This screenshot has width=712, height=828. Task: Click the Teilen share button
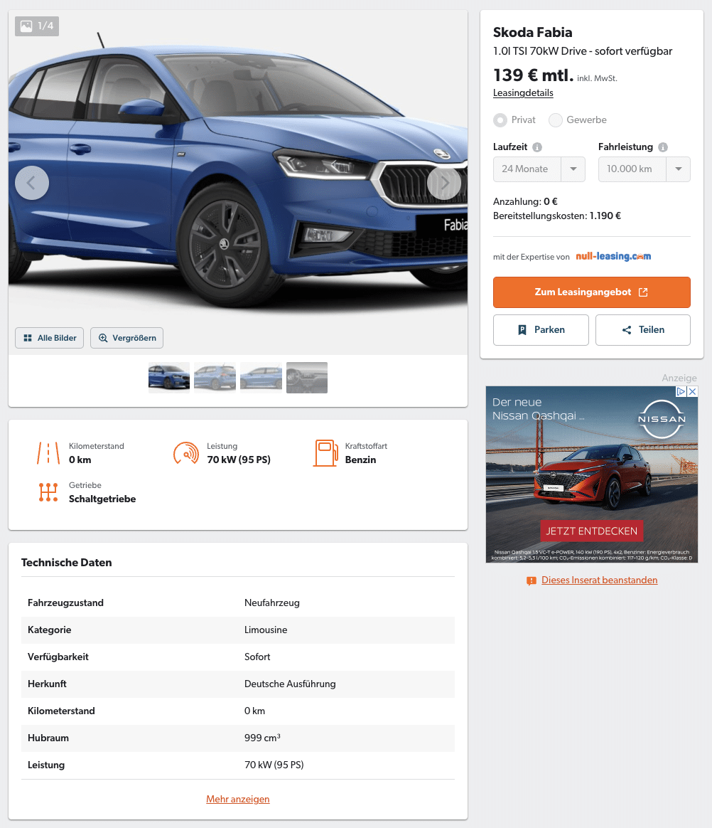tap(643, 330)
